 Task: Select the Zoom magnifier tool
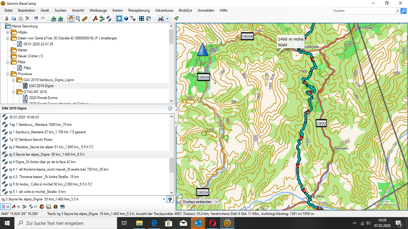[x=78, y=18]
